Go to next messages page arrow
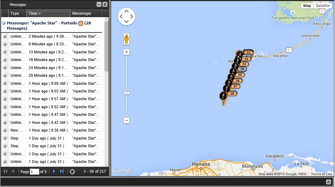The width and height of the screenshot is (335, 187). coord(54,171)
